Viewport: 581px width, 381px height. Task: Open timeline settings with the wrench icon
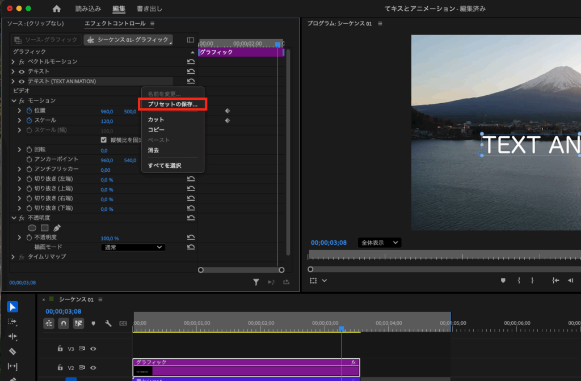click(108, 323)
